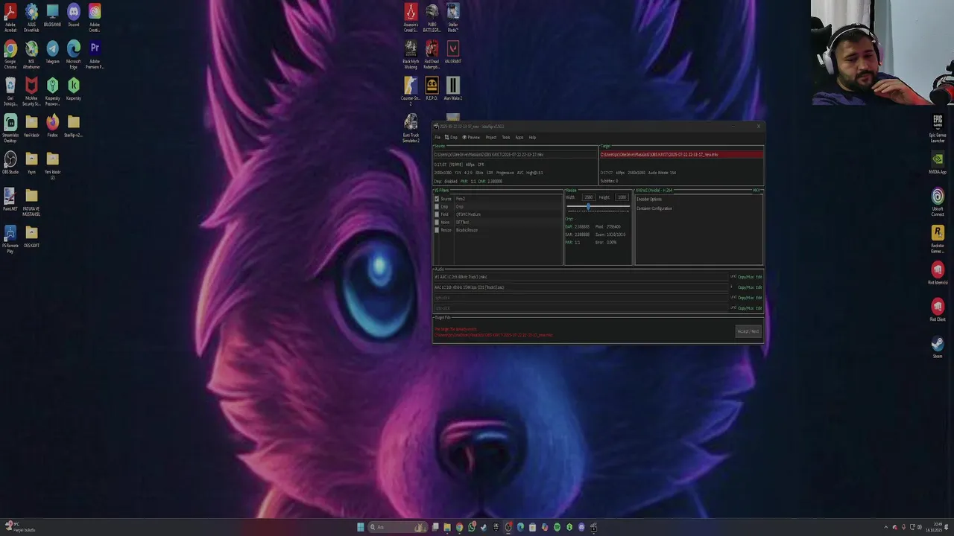
Task: Open the Help menu in StaxRip
Action: coord(532,137)
